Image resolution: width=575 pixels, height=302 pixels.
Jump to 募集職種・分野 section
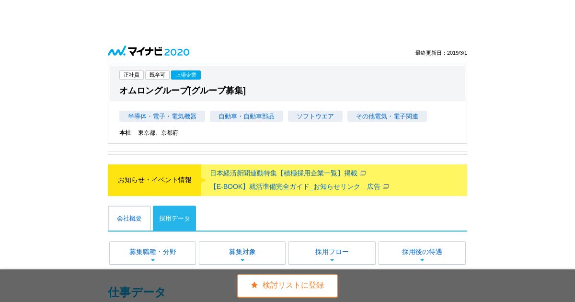(152, 253)
